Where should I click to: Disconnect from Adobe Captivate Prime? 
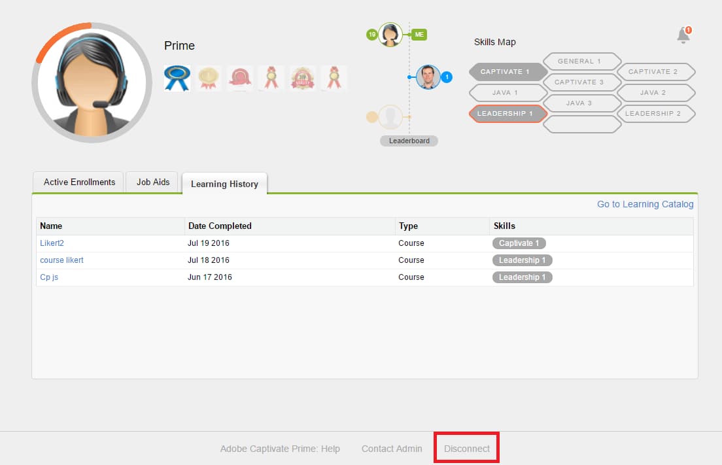point(466,449)
